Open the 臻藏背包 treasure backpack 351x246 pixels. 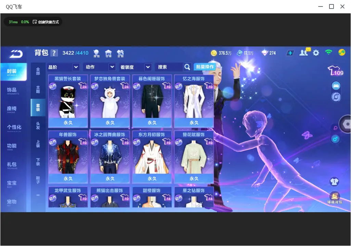tap(335, 198)
